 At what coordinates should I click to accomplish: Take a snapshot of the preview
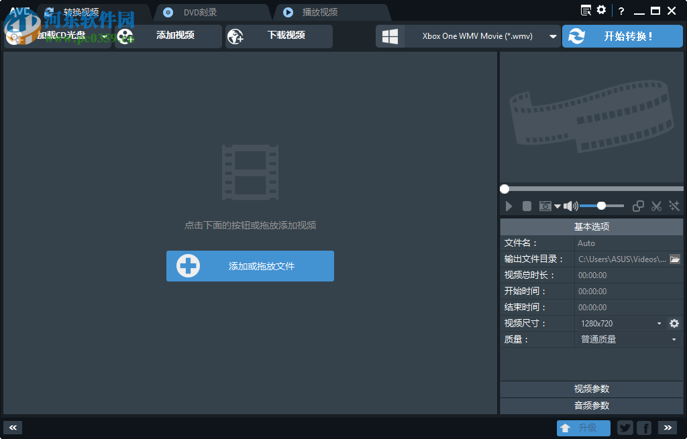(545, 206)
